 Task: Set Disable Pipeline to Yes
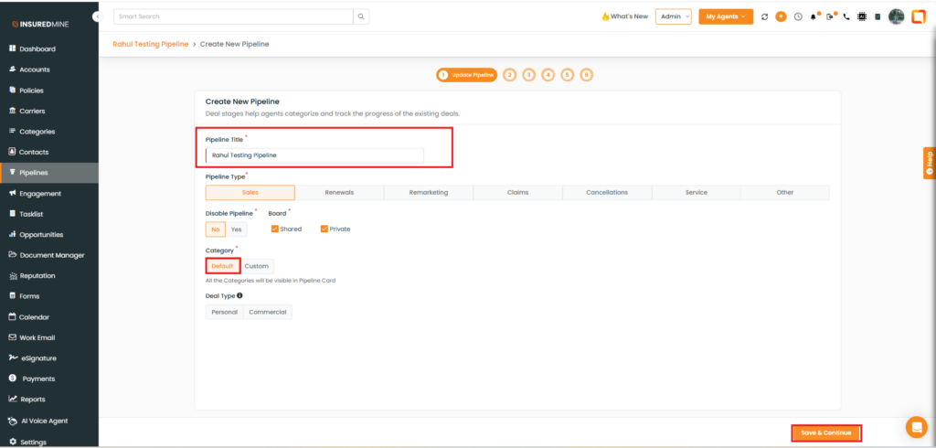(x=237, y=229)
